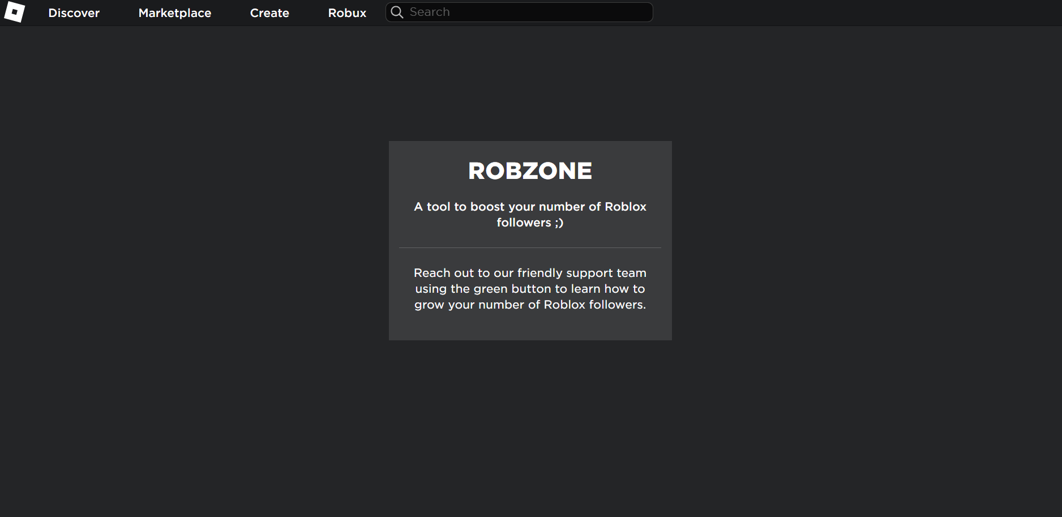Click the word "Roblox" in the tagline
1062x517 pixels.
click(625, 207)
